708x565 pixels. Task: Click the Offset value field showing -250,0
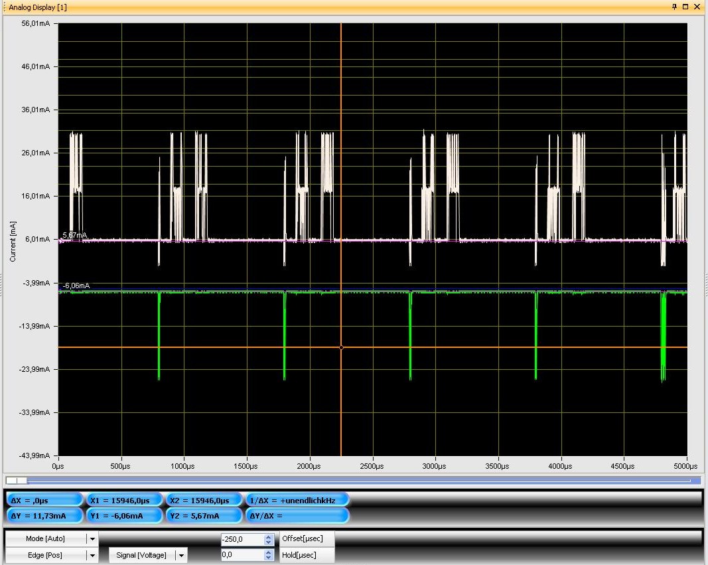pyautogui.click(x=242, y=539)
